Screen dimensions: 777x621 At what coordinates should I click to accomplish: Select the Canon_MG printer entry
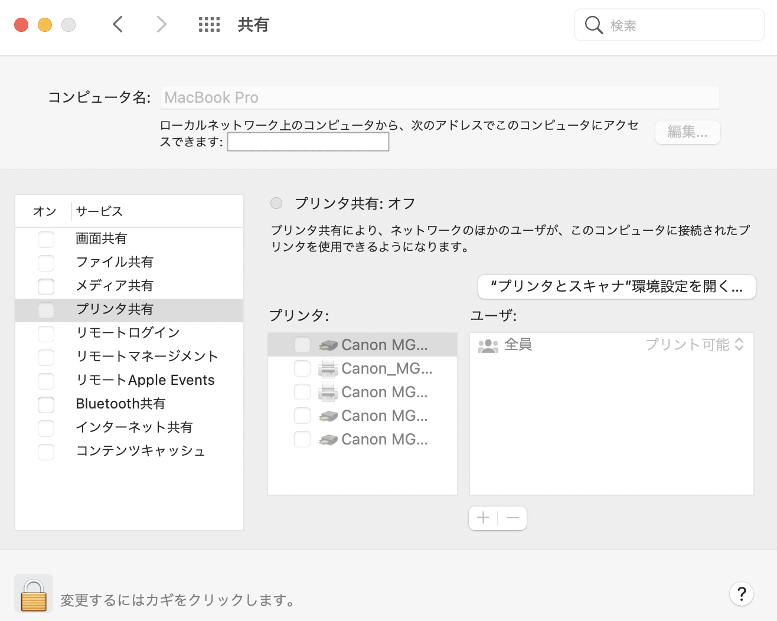tap(386, 368)
